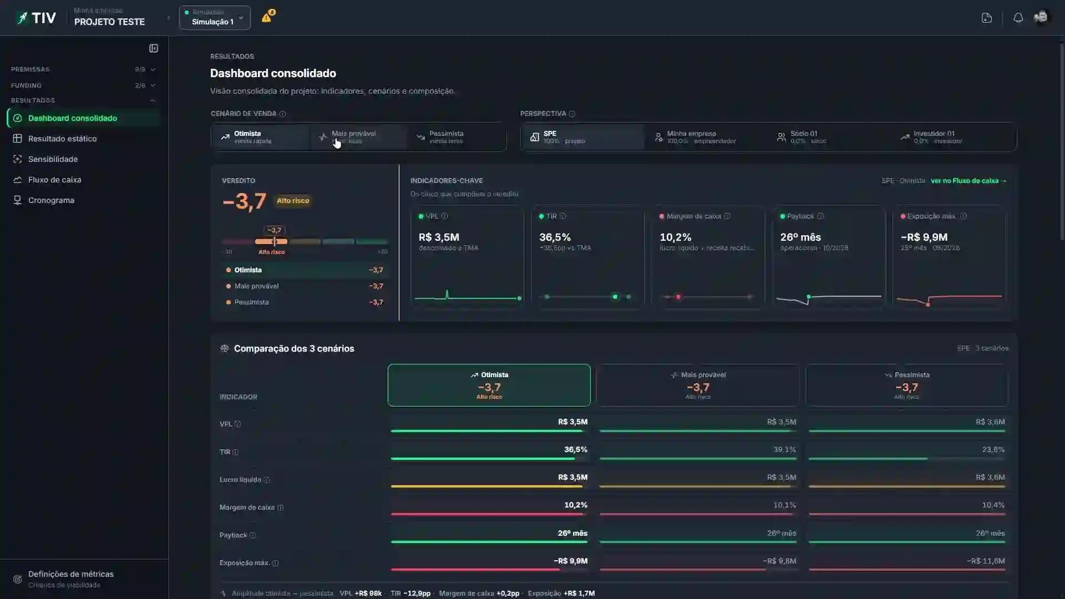Select SPE 100% projeto perspective

click(582, 137)
